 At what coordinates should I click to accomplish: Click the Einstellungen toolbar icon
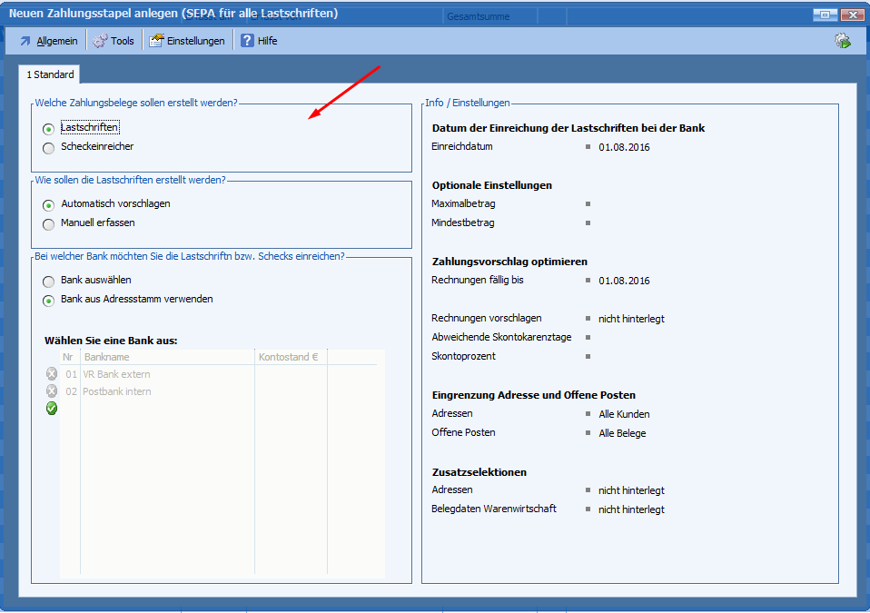[x=157, y=41]
